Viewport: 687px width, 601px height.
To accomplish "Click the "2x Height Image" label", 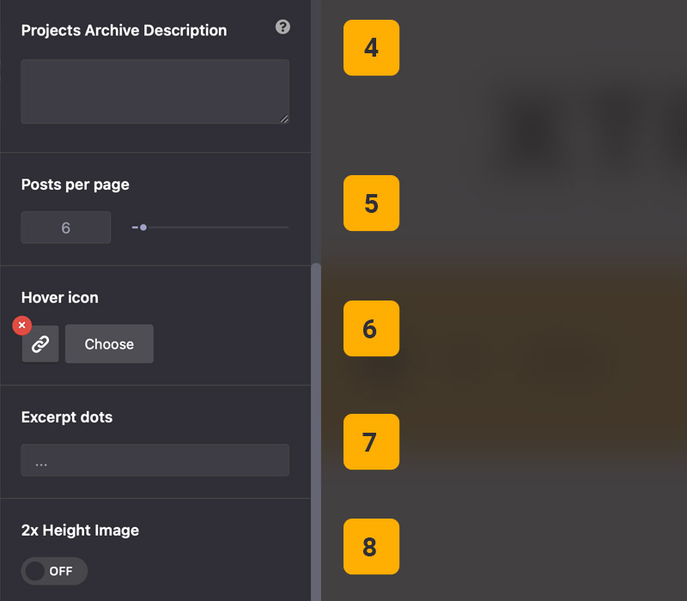I will point(80,531).
